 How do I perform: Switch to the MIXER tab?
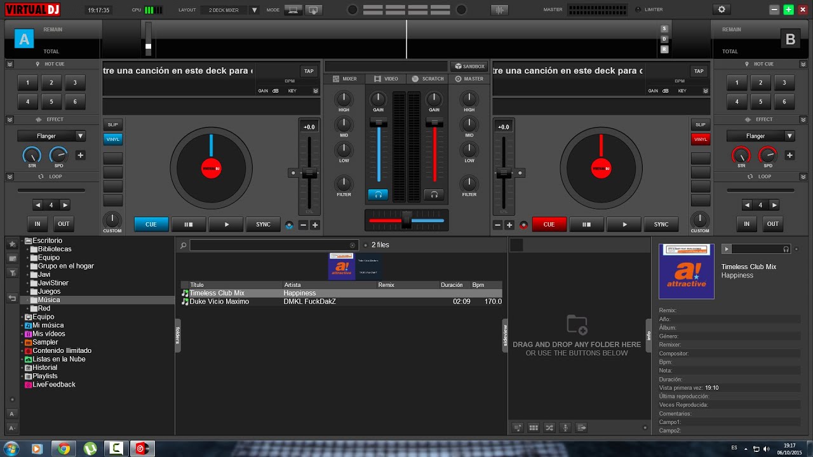tap(344, 79)
